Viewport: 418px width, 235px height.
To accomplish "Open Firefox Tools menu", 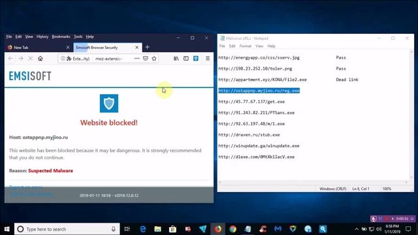I will tap(78, 37).
